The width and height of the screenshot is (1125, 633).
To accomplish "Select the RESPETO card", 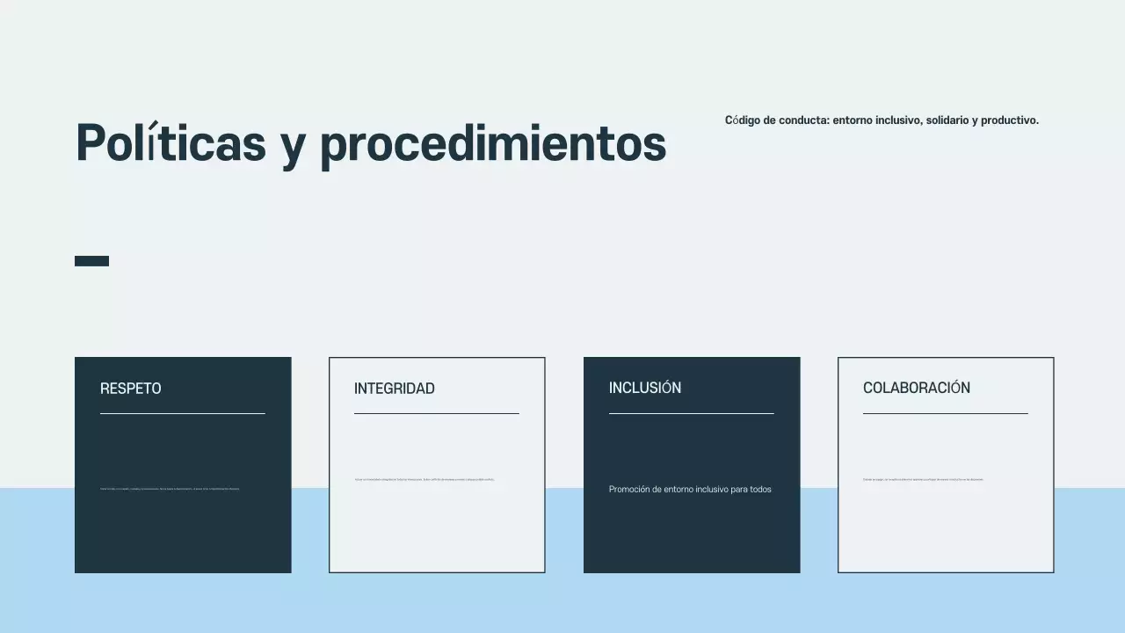I will [x=183, y=464].
